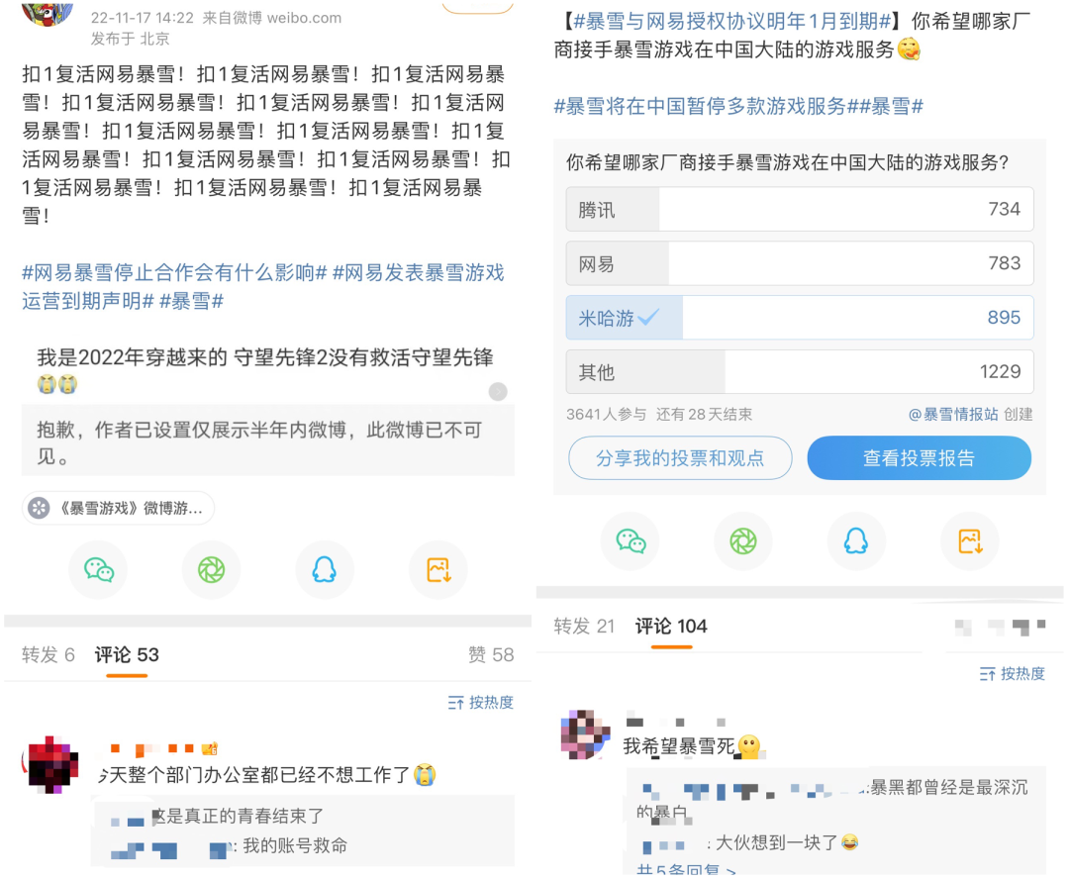Share left post to QQ penguin icon
Image resolution: width=1069 pixels, height=880 pixels.
point(325,570)
